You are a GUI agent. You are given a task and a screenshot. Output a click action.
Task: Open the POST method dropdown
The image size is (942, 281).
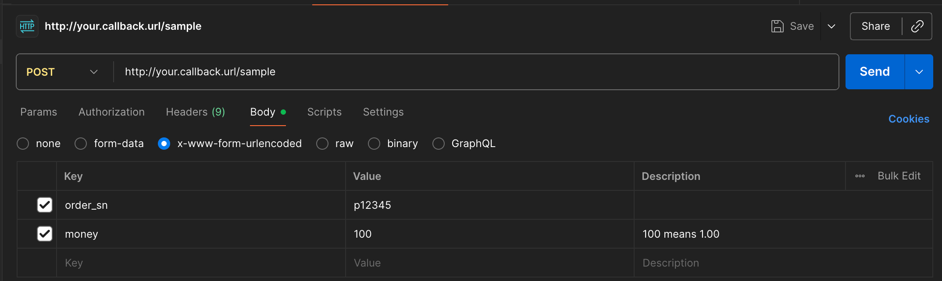coord(62,72)
